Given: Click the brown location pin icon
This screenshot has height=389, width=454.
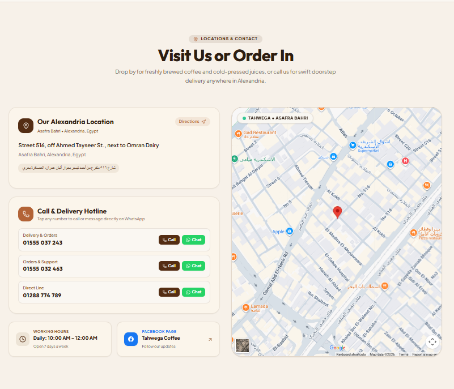Looking at the screenshot, I should 26,126.
